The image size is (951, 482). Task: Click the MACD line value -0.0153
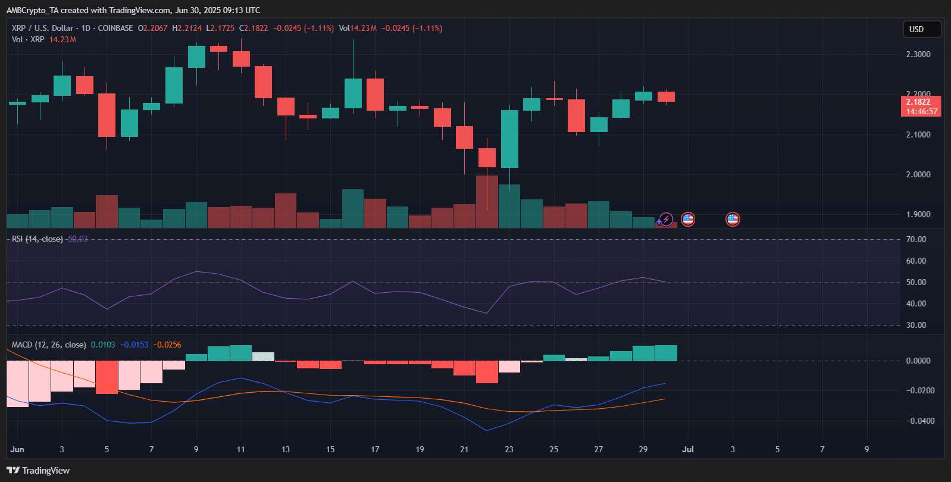[134, 345]
